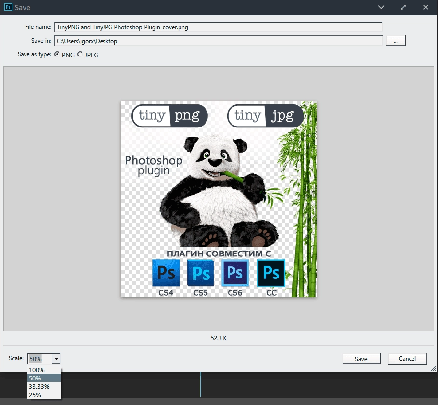Click the Save in path field
Image resolution: width=438 pixels, height=405 pixels.
[218, 41]
